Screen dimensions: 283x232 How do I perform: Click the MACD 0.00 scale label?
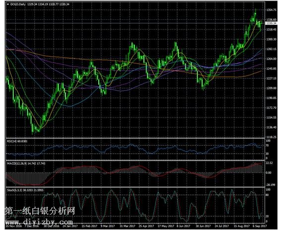(269, 173)
